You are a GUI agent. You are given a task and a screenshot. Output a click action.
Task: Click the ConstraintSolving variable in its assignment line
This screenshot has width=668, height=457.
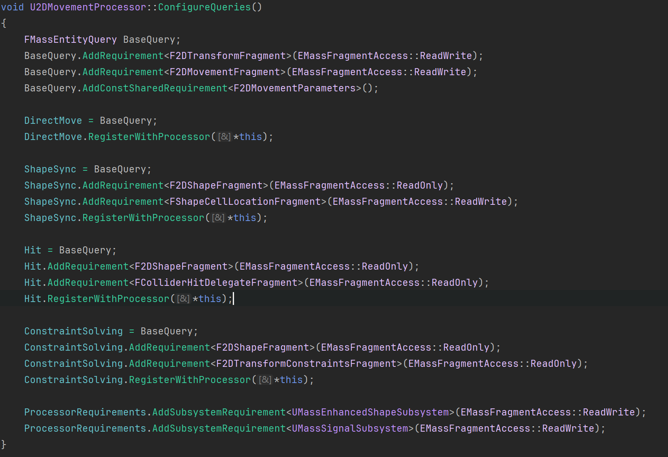coord(74,331)
